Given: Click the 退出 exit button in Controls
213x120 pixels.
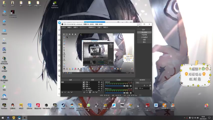Looking at the screenshot, I should pos(144,42).
